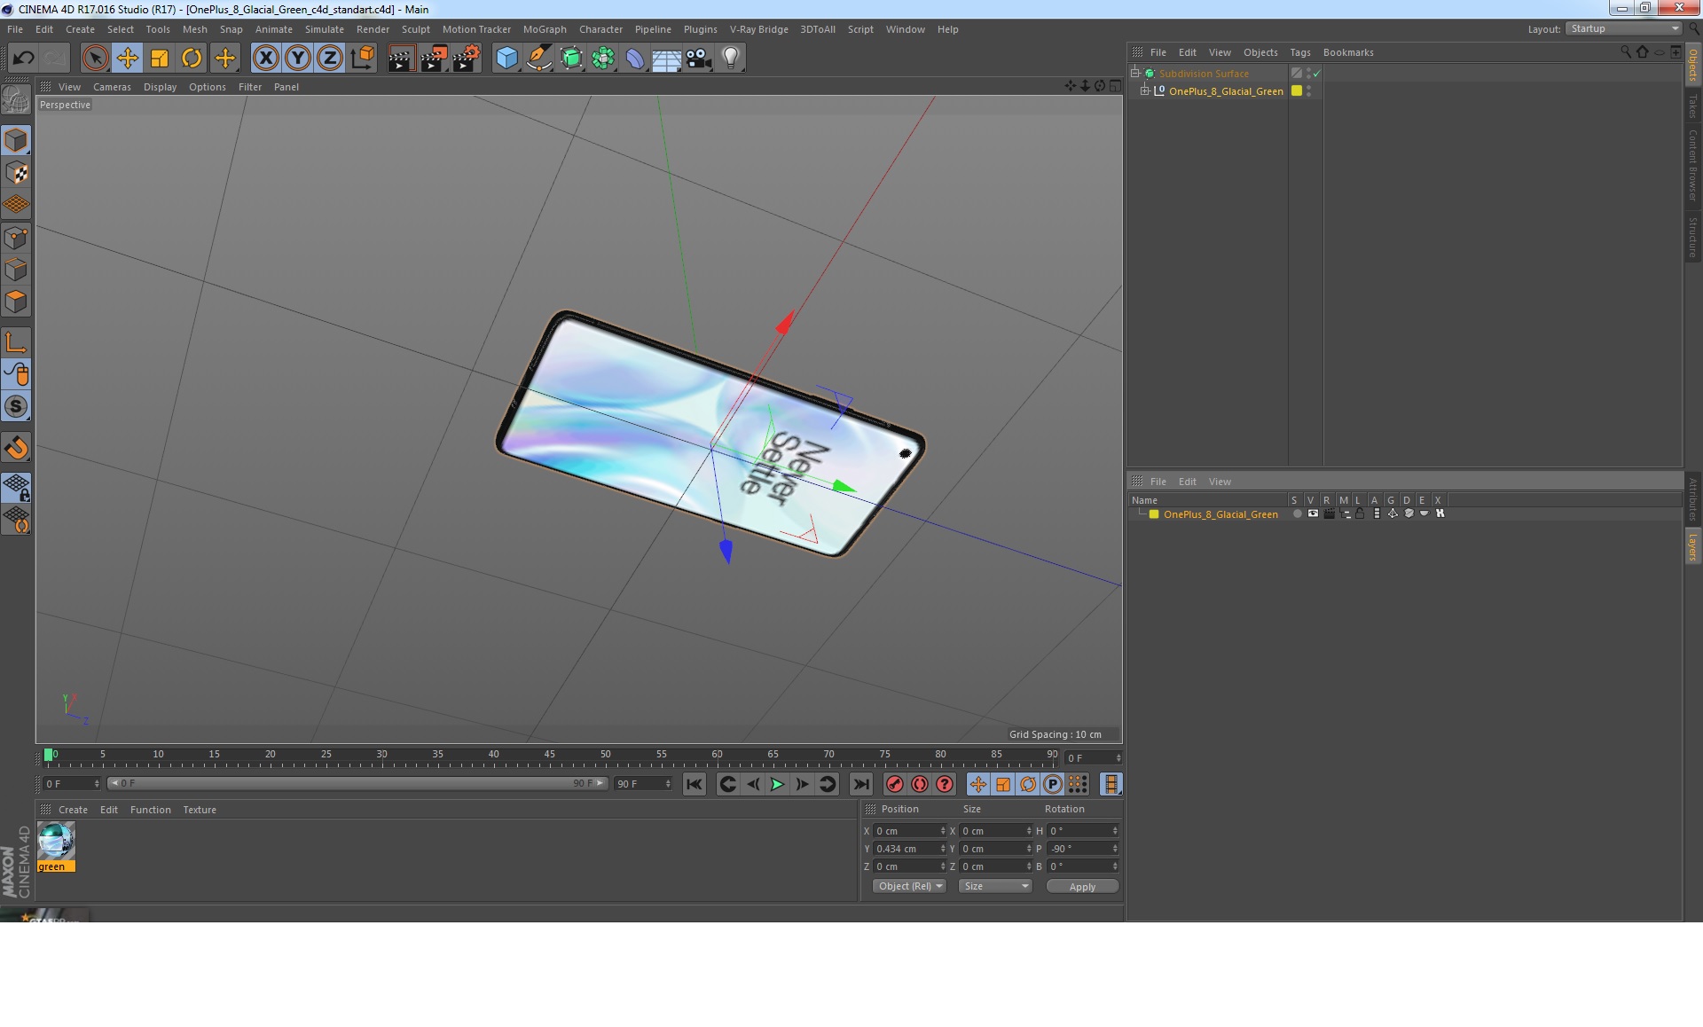1703x1027 pixels.
Task: Activate the Scale tool
Action: [x=160, y=59]
